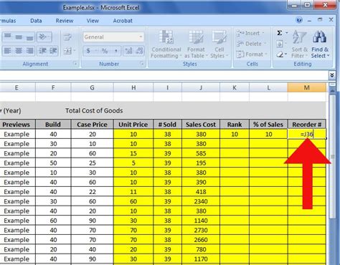Expand the formula bar chevron
Image resolution: width=340 pixels, height=265 pixels.
[x=332, y=75]
